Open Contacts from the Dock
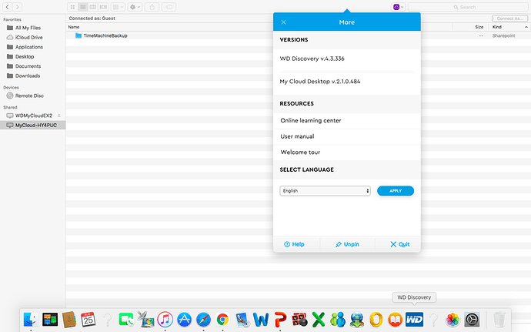Screen dimensions: 531x332 click(x=69, y=320)
